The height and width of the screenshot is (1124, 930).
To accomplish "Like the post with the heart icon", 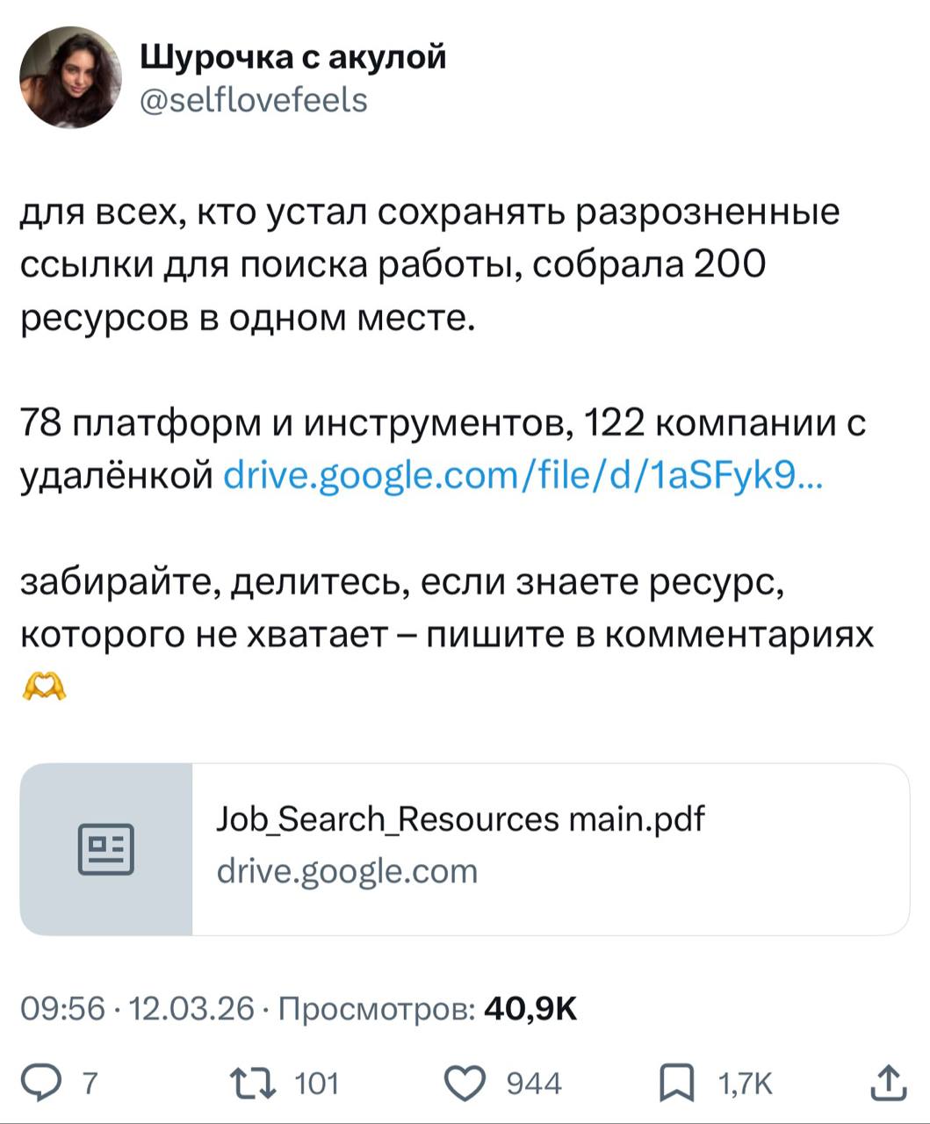I will pyautogui.click(x=465, y=1083).
